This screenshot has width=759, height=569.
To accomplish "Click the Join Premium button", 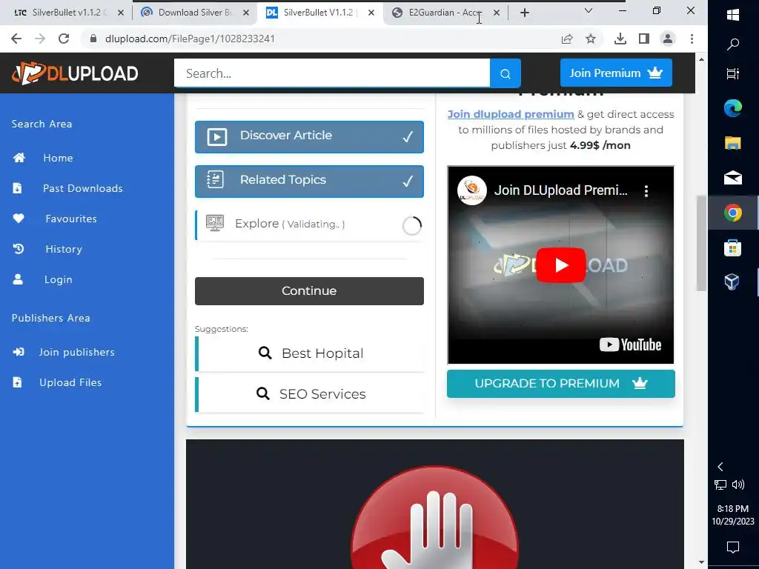I will 616,73.
